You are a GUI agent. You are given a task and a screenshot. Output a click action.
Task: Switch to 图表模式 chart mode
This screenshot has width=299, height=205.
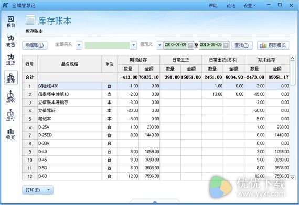(x=273, y=45)
